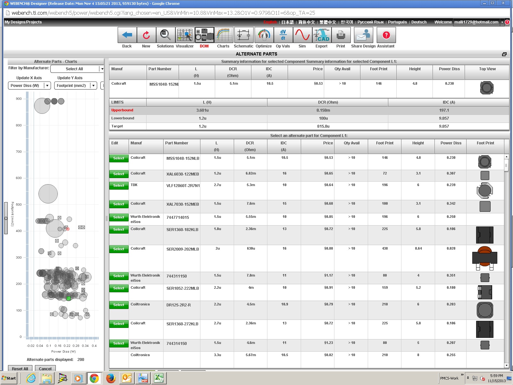
Task: Start a New design from the toolbar
Action: click(x=146, y=35)
